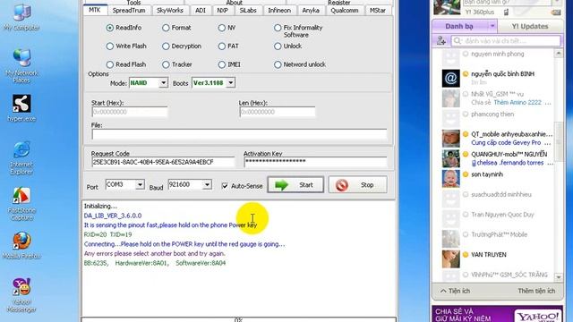Switch to SkyWorks tab
Image resolution: width=573 pixels, height=322 pixels.
point(170,11)
